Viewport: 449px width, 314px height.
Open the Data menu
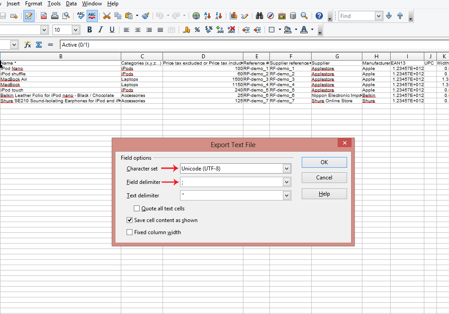[71, 4]
